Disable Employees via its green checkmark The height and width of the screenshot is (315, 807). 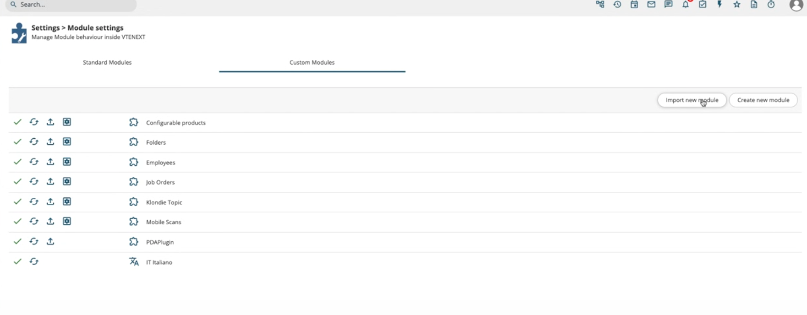17,162
